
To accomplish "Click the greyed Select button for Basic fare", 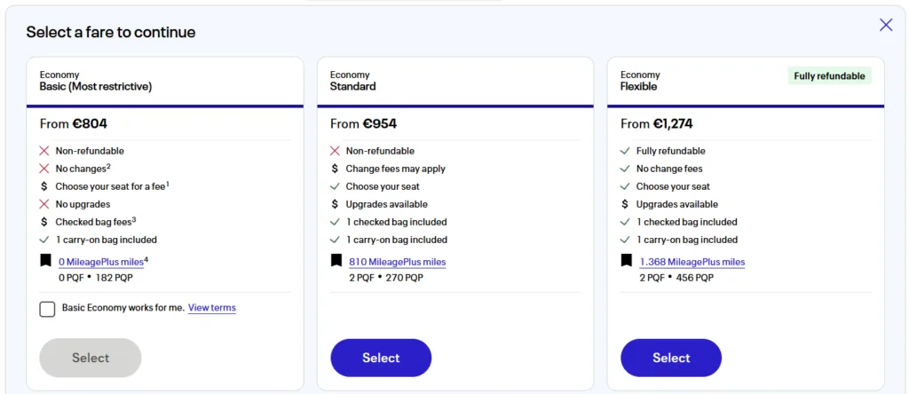I will coord(91,358).
